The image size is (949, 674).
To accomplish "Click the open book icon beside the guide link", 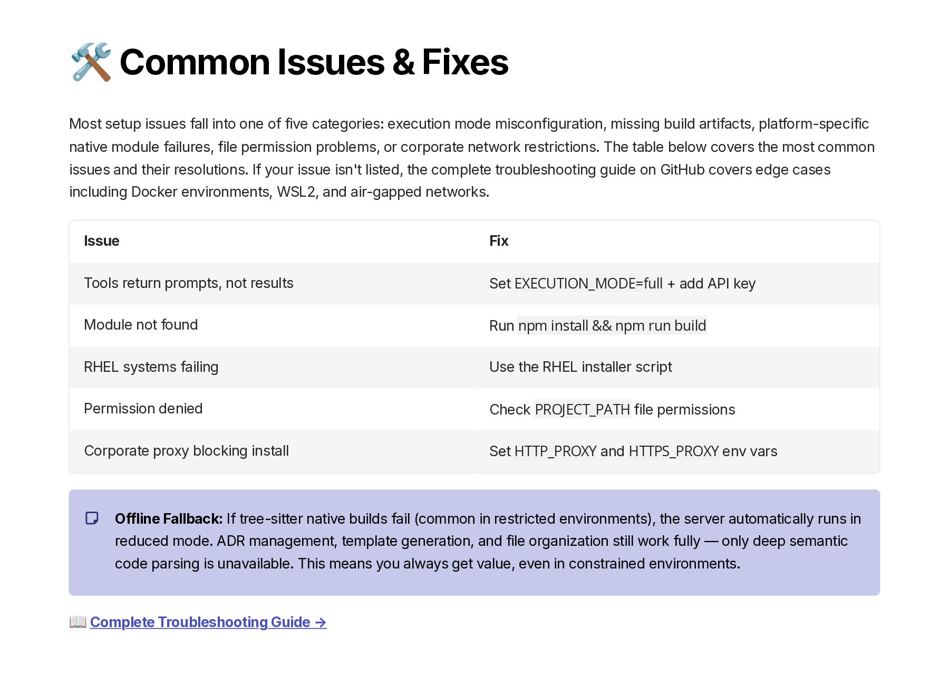I will (x=78, y=622).
